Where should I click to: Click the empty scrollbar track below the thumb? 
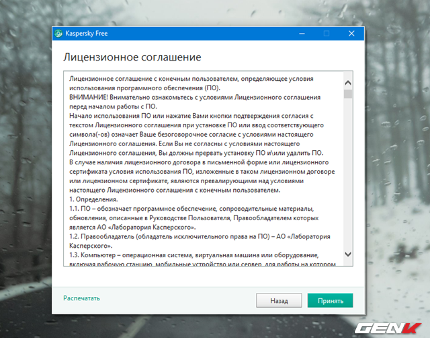point(347,175)
